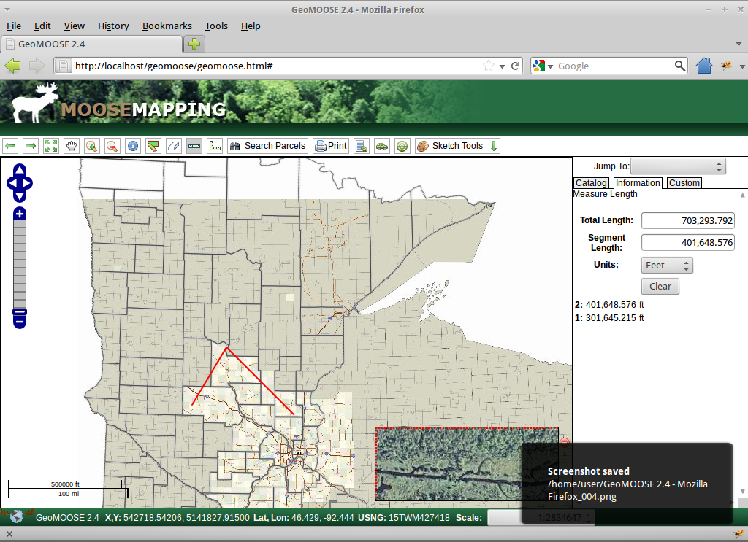Image resolution: width=748 pixels, height=542 pixels.
Task: Click the globe icon in status bar
Action: [x=16, y=516]
